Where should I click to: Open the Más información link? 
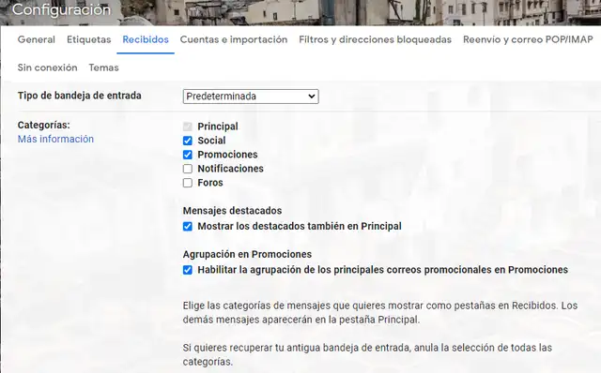point(55,139)
